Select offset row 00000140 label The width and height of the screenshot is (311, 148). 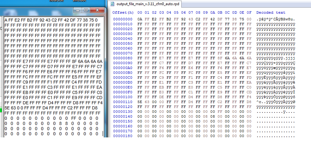[x=123, y=117]
